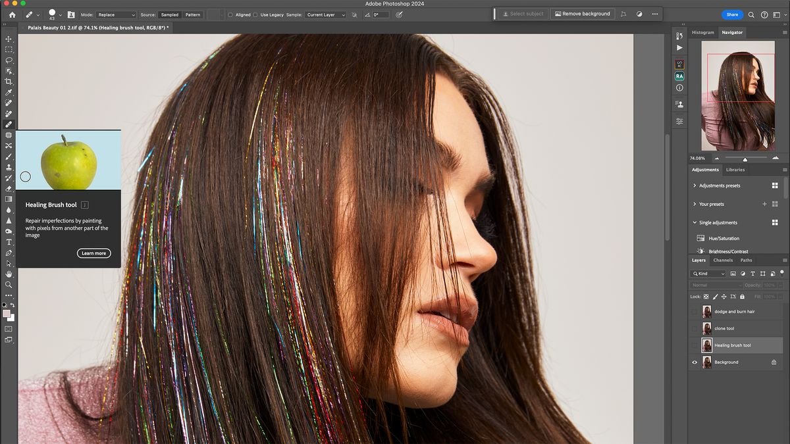Switch to the Channels tab
The width and height of the screenshot is (790, 444).
click(x=723, y=260)
